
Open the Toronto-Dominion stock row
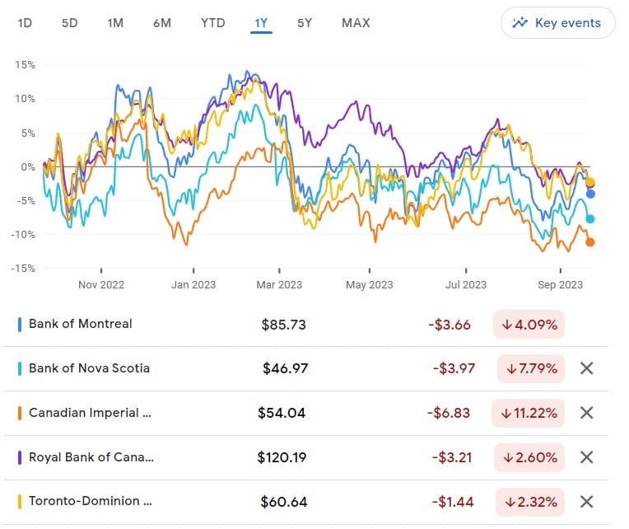point(305,502)
